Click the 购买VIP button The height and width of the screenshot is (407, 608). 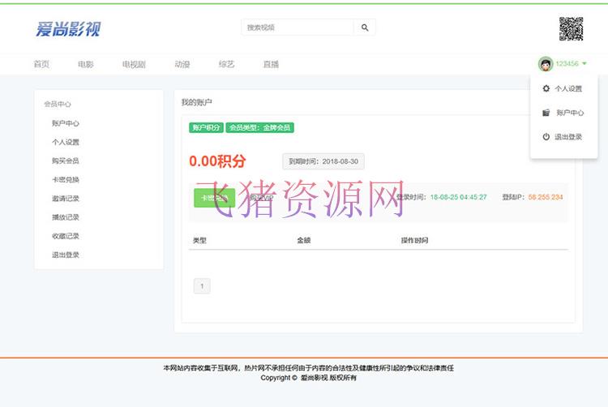(x=262, y=198)
